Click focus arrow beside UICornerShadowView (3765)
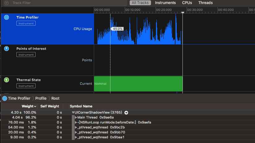The height and width of the screenshot is (143, 255). 126,113
